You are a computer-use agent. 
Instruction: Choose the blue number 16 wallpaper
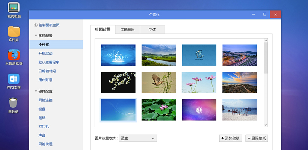118,55
